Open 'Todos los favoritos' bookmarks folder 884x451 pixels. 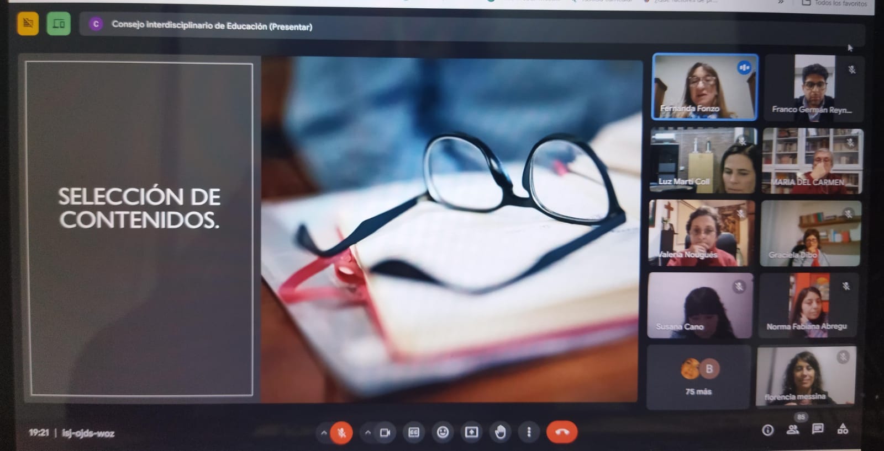click(835, 3)
